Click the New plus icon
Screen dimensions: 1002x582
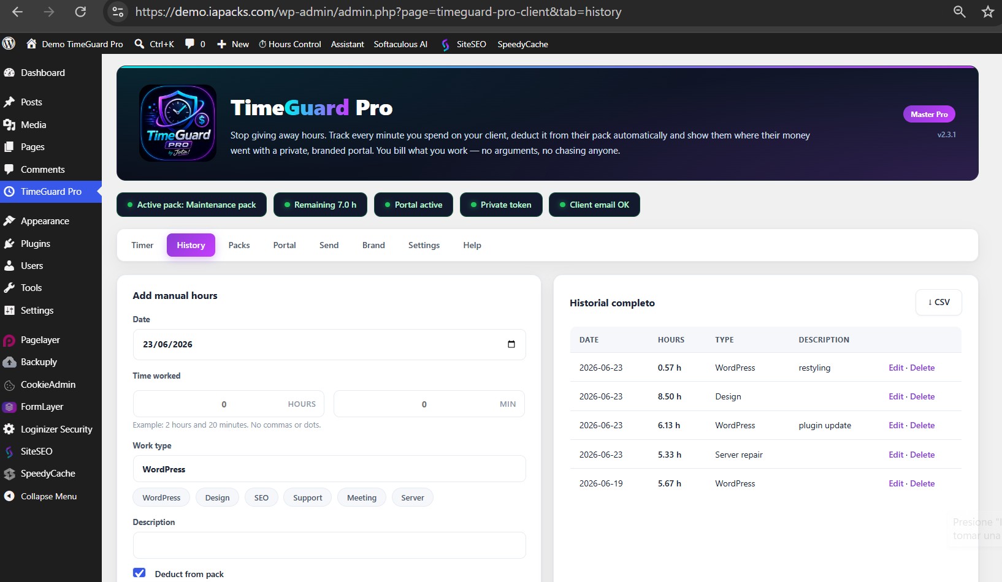[x=222, y=44]
